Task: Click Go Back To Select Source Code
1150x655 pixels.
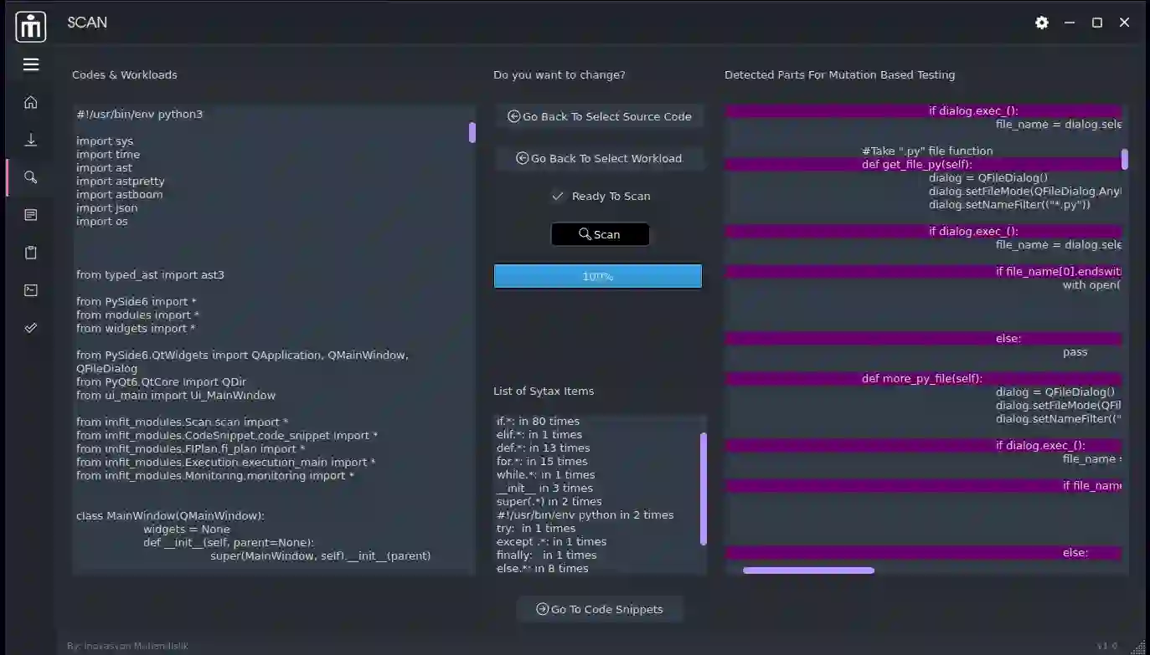Action: click(600, 116)
